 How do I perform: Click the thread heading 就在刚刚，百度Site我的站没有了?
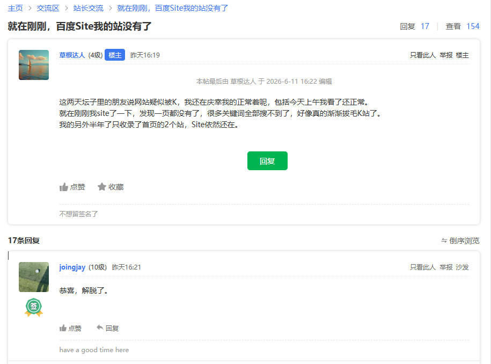click(80, 26)
